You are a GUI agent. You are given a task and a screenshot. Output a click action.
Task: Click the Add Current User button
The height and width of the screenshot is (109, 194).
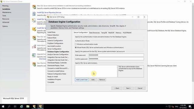pos(82,80)
